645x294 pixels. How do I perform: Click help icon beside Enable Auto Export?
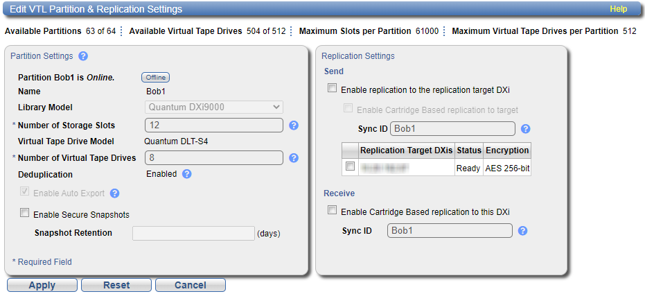pyautogui.click(x=115, y=193)
